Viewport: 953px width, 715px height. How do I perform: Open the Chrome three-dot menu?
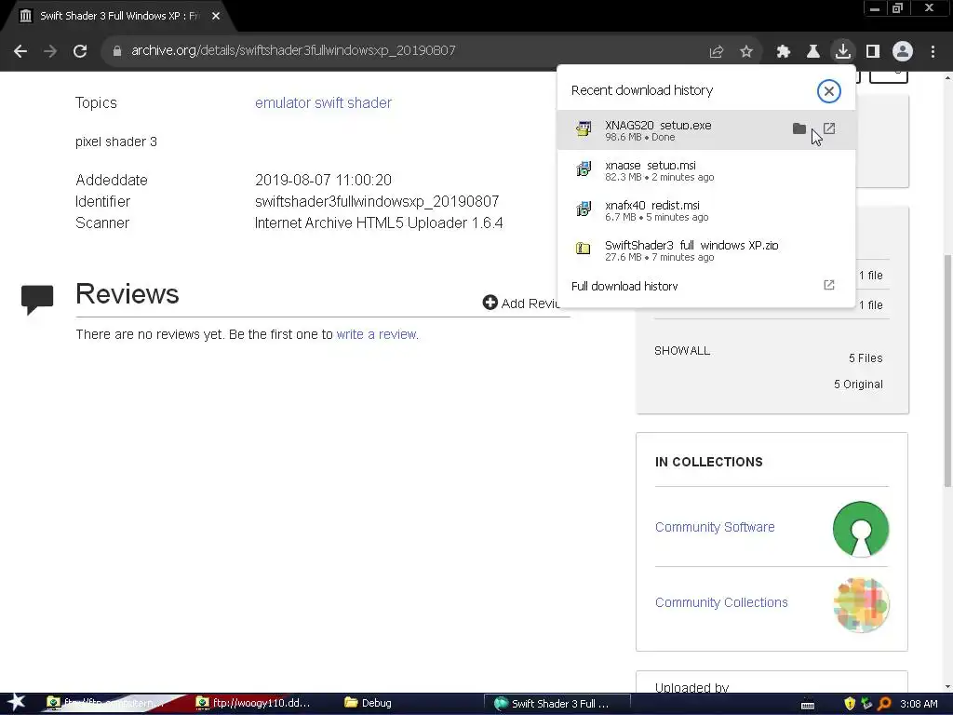pos(933,52)
